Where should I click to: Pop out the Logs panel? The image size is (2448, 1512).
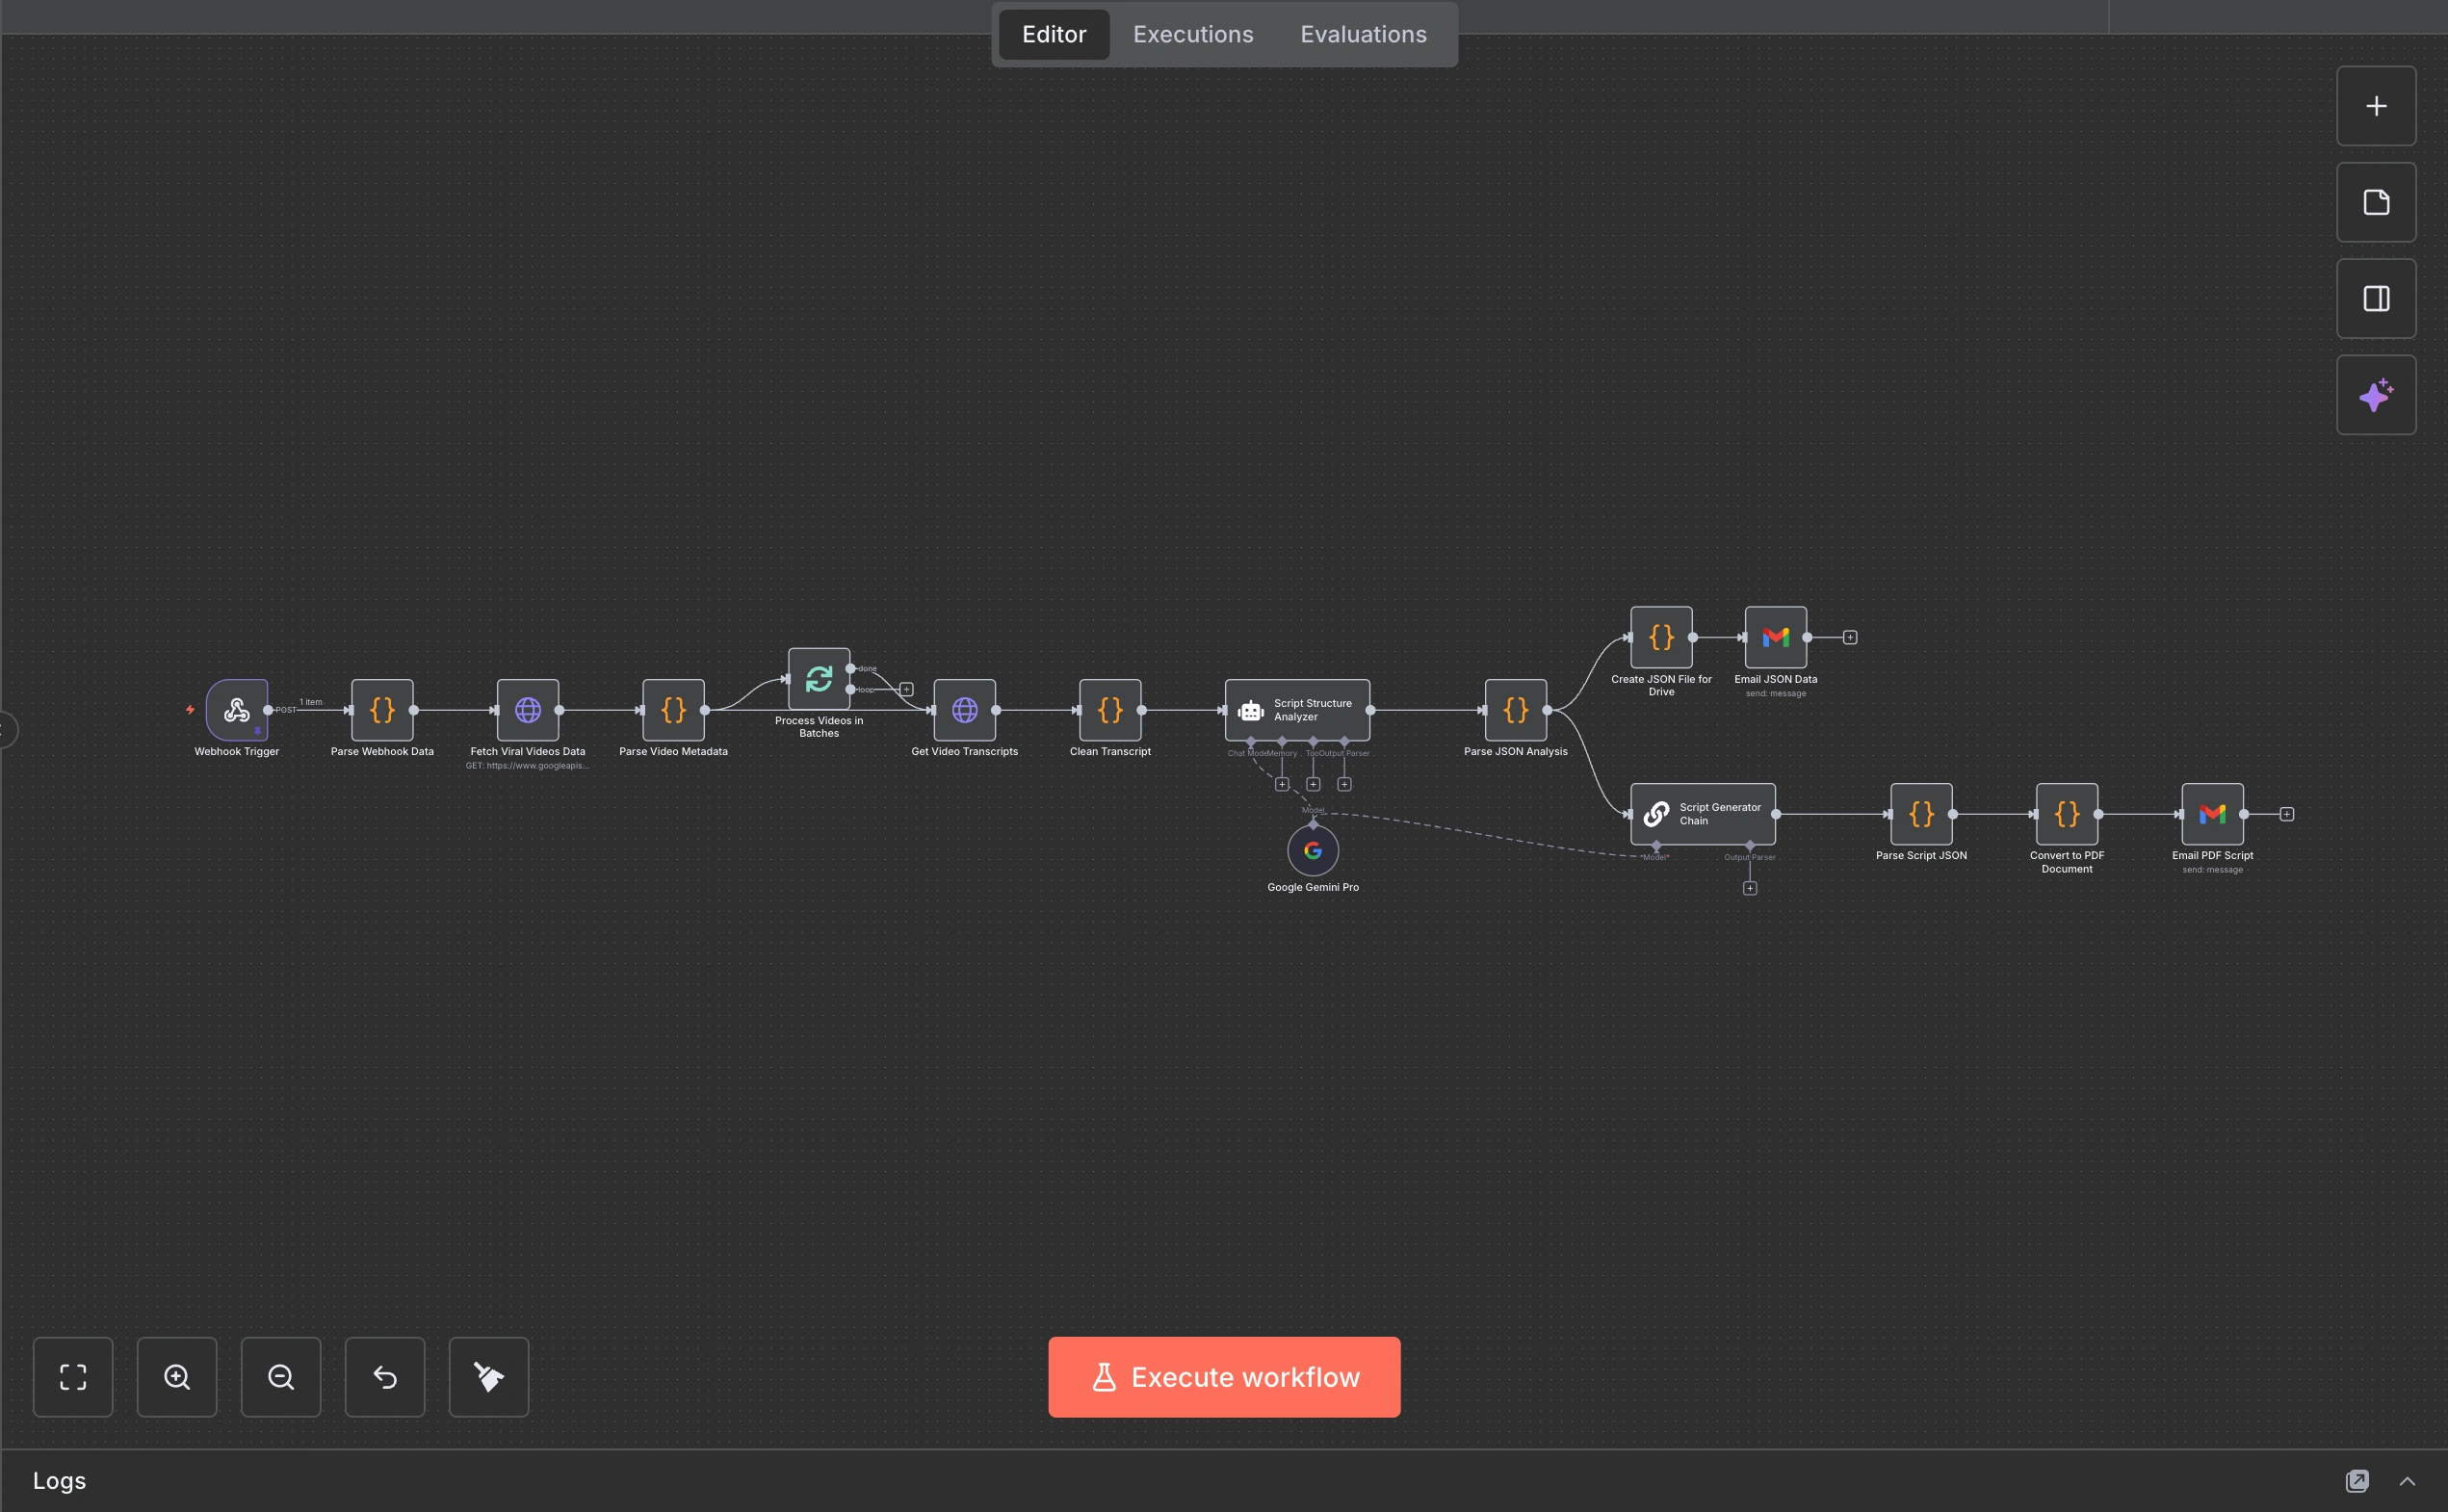click(2357, 1481)
